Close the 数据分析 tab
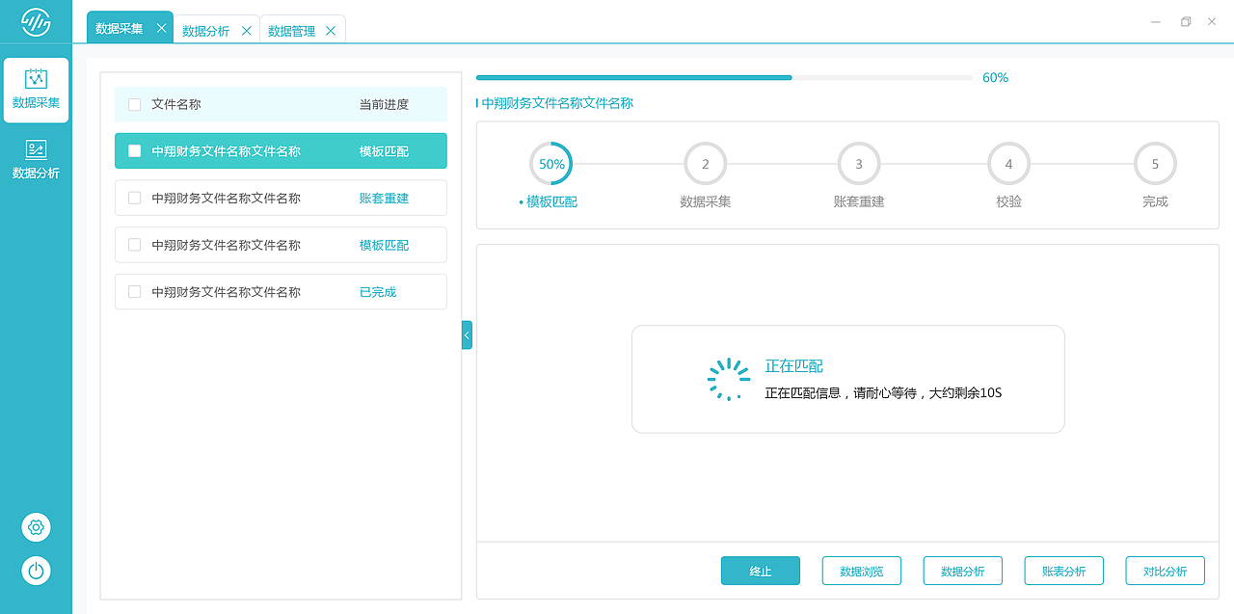The width and height of the screenshot is (1234, 614). tap(246, 31)
